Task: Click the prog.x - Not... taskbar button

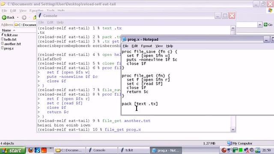Action: 166,150
